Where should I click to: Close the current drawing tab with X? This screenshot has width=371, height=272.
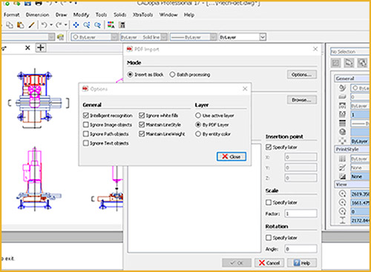tap(27, 47)
